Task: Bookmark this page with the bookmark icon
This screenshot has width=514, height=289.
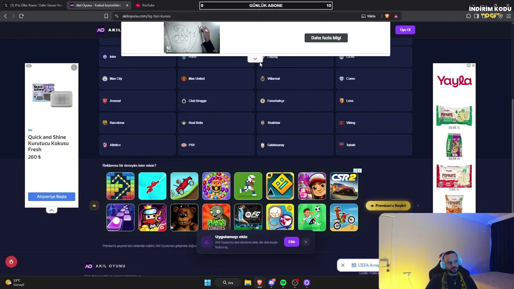Action: [106, 16]
